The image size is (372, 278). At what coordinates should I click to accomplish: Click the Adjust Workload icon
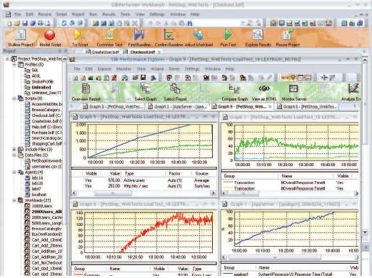(x=198, y=35)
